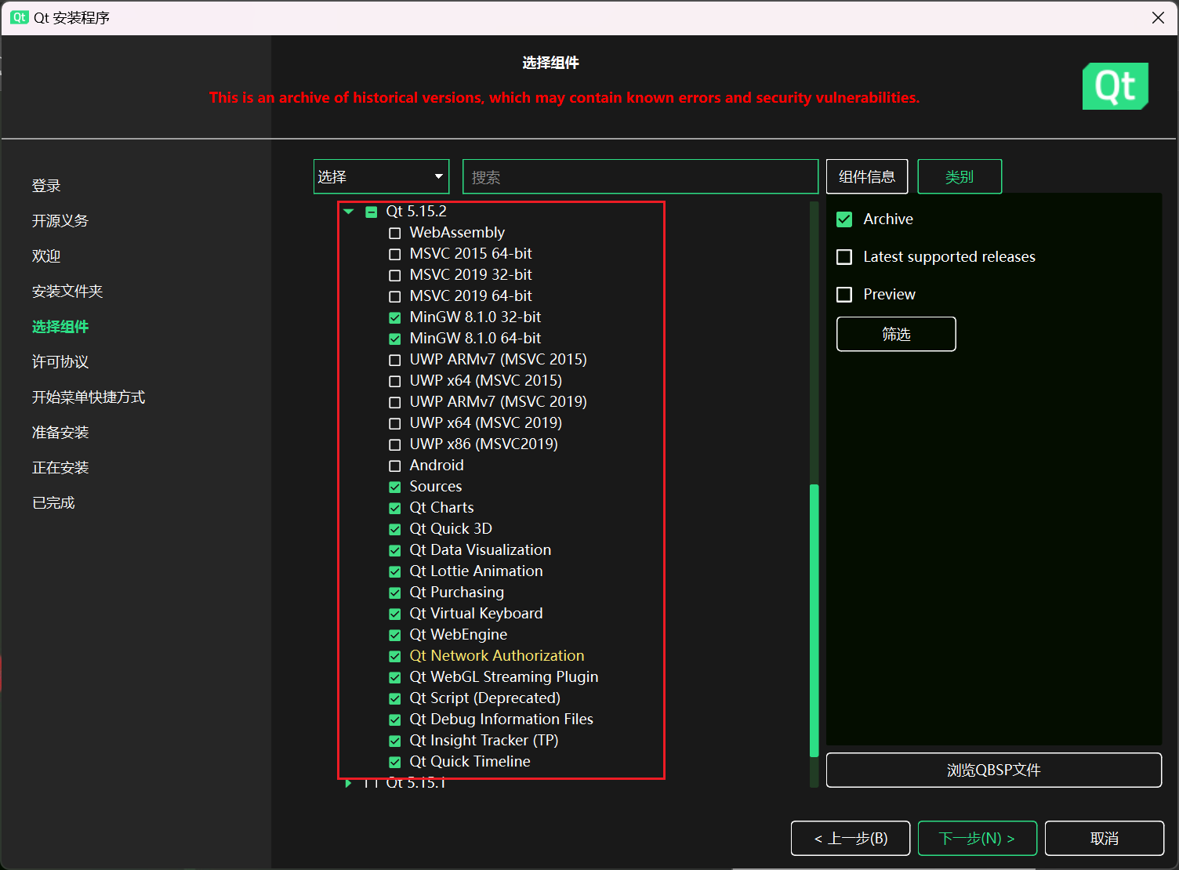Focus the 搜索 search field
This screenshot has height=870, width=1179.
tap(640, 176)
